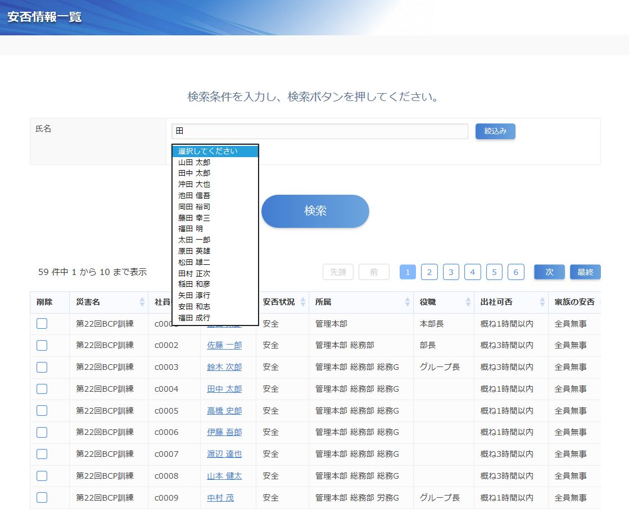Image resolution: width=629 pixels, height=509 pixels.
Task: Go to last page with 最終
Action: 585,272
